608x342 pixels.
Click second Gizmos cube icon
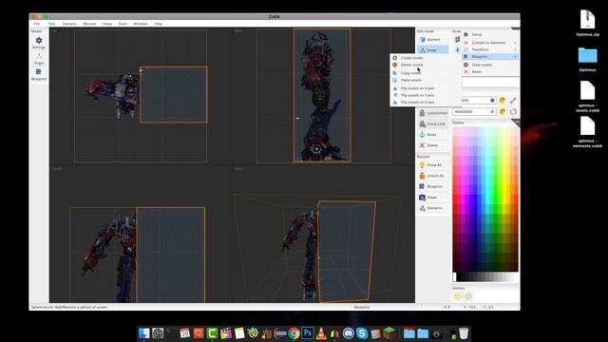pos(468,296)
